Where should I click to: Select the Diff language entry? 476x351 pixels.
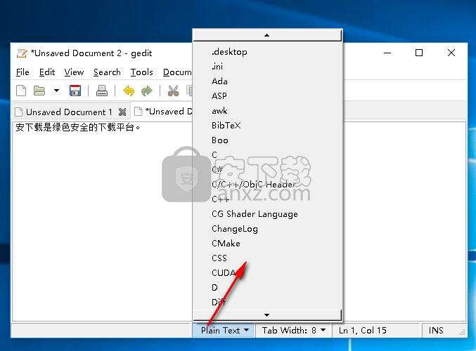pyautogui.click(x=267, y=302)
